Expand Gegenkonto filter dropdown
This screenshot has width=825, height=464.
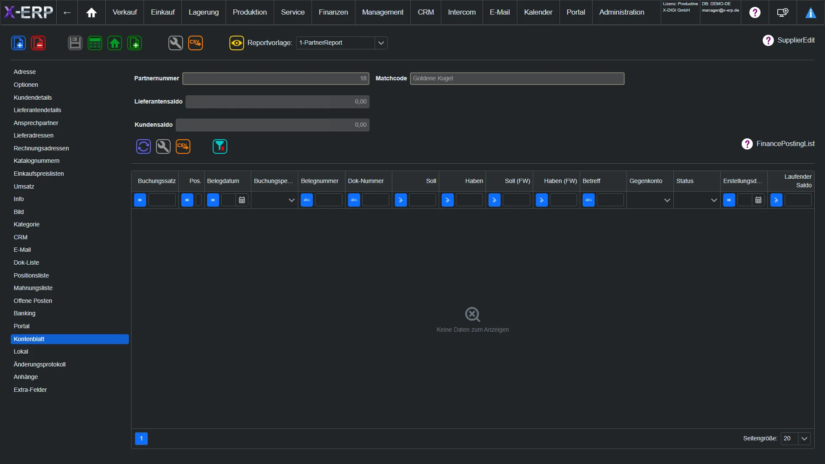click(x=667, y=200)
